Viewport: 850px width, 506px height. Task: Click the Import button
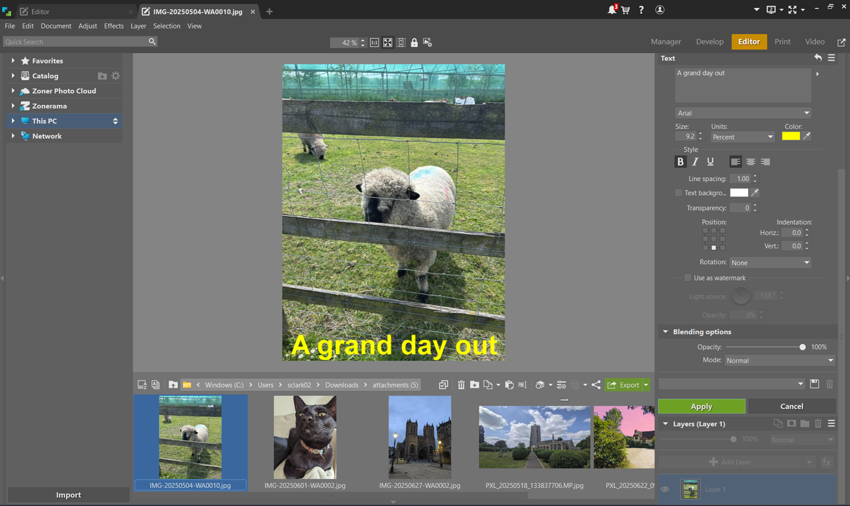[x=69, y=495]
